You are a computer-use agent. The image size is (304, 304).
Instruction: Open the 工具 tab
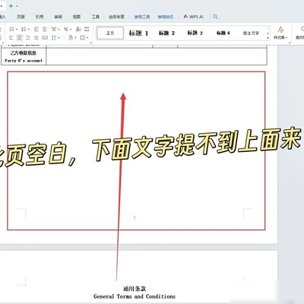click(x=96, y=17)
